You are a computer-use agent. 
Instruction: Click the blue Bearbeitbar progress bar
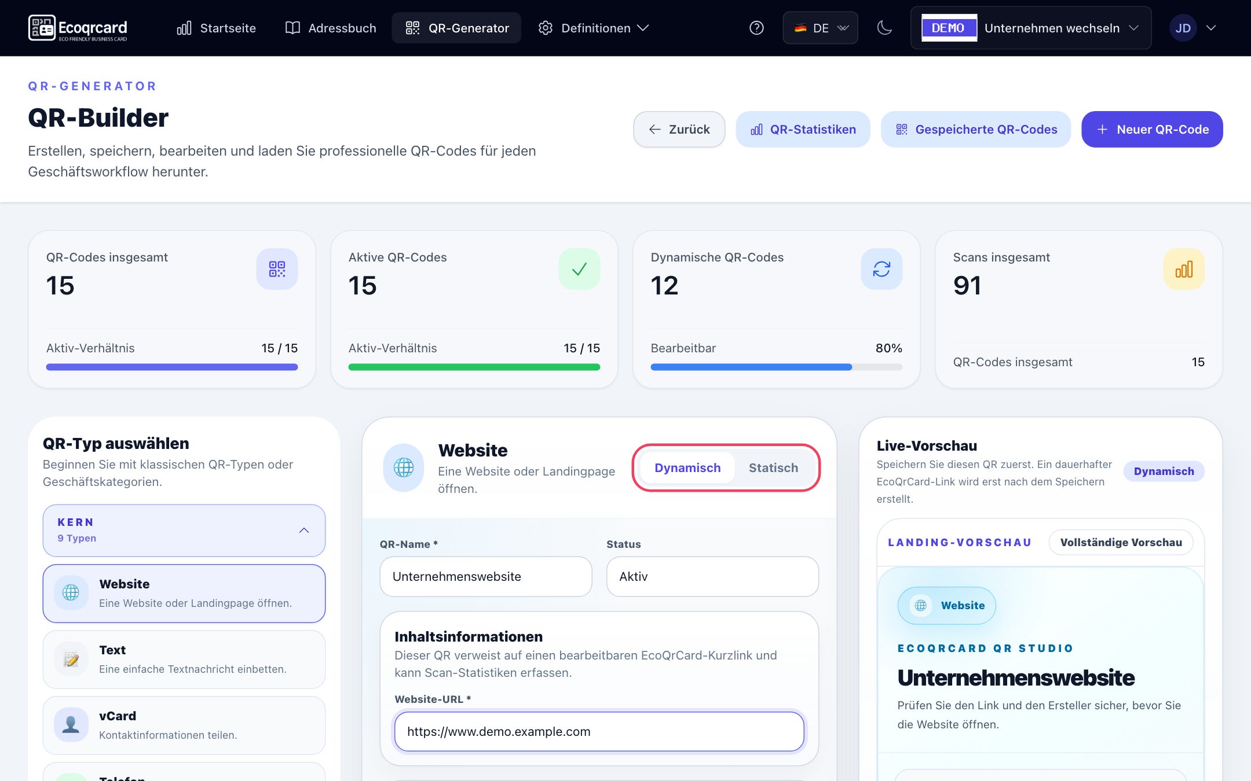point(776,367)
